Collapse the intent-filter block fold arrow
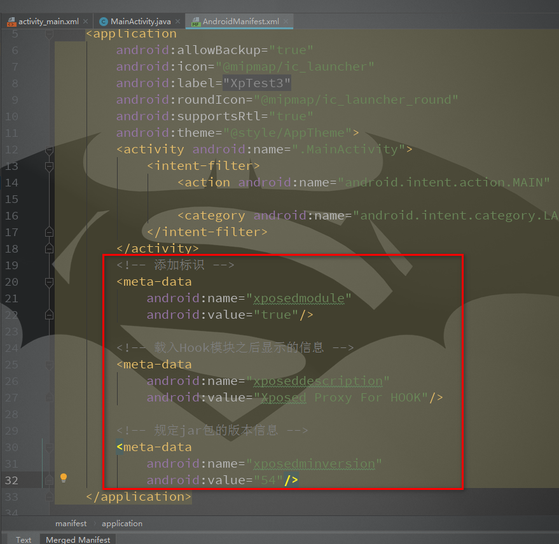This screenshot has width=559, height=544. point(49,165)
